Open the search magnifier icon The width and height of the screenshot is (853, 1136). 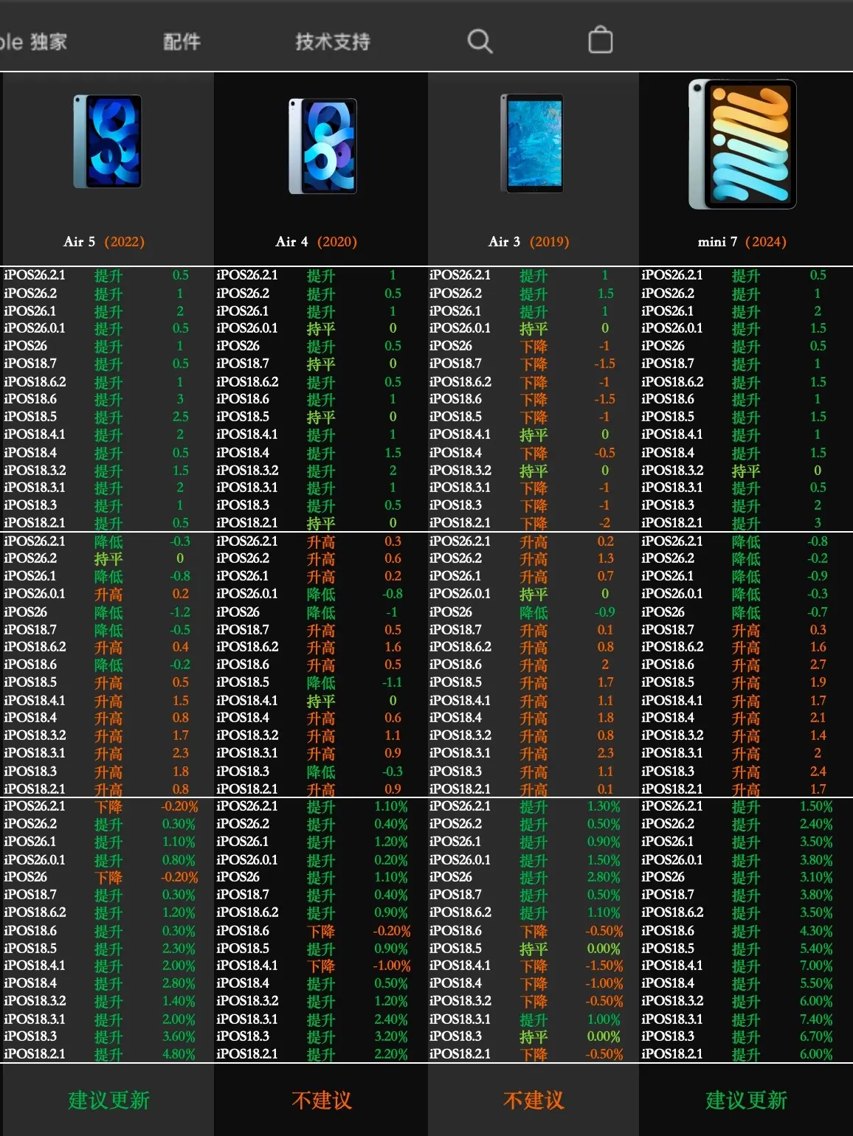coord(480,41)
